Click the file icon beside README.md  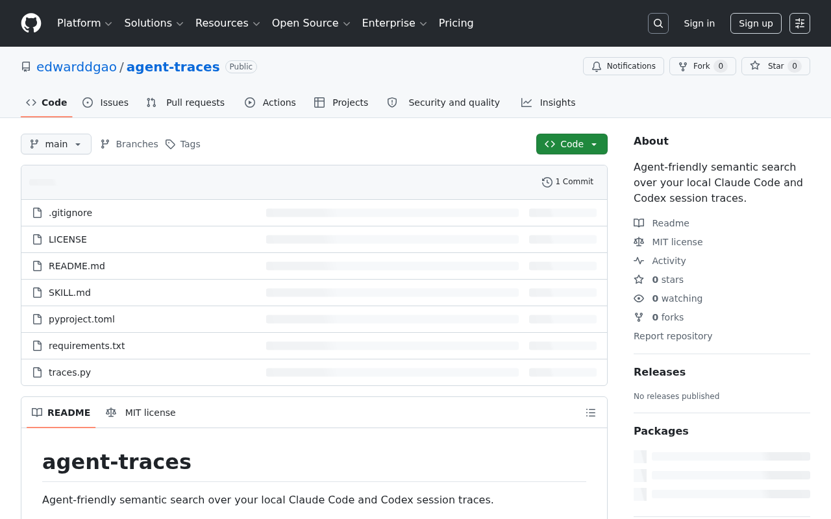pos(38,266)
